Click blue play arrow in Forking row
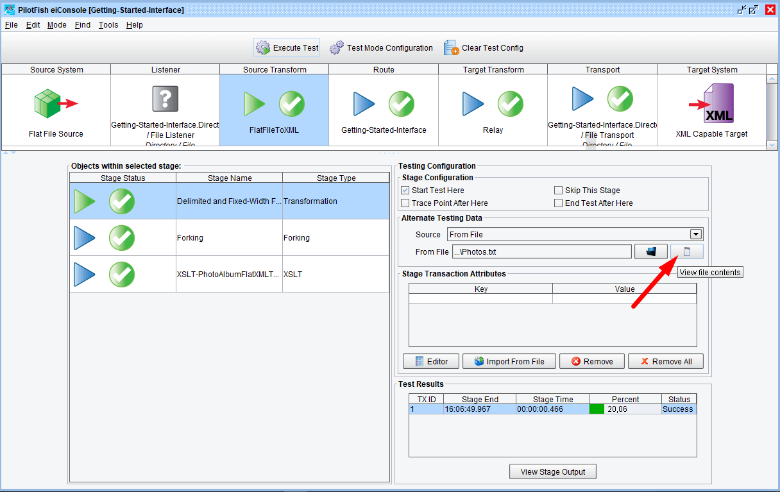 pos(85,238)
